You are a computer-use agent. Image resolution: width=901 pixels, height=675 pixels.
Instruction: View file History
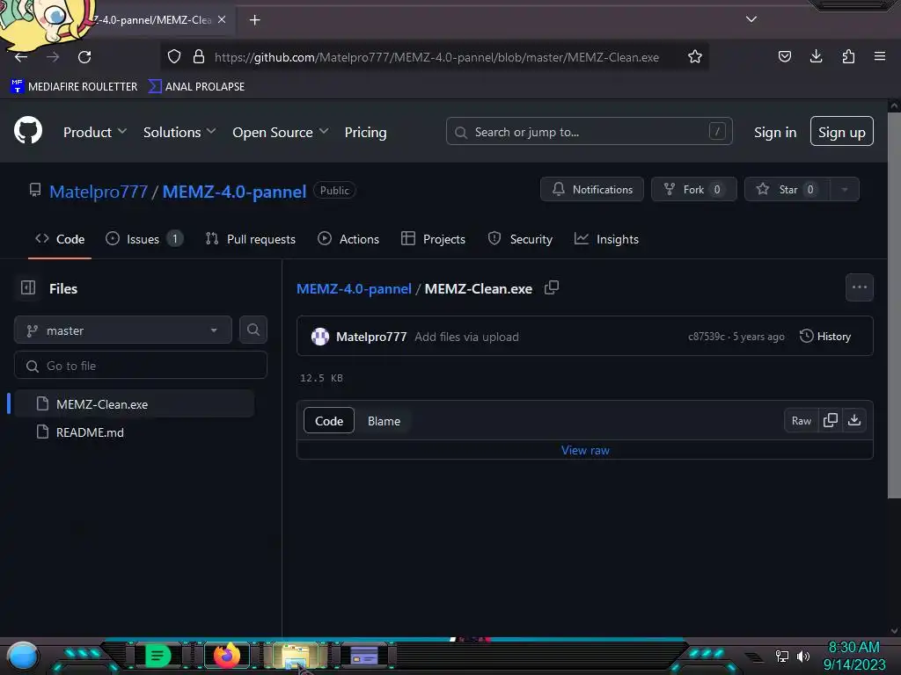(825, 337)
